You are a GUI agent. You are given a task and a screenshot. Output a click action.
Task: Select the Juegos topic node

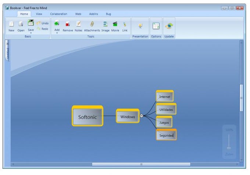(164, 122)
